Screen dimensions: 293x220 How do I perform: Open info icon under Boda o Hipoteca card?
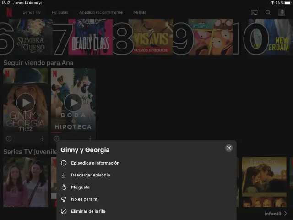[56, 138]
